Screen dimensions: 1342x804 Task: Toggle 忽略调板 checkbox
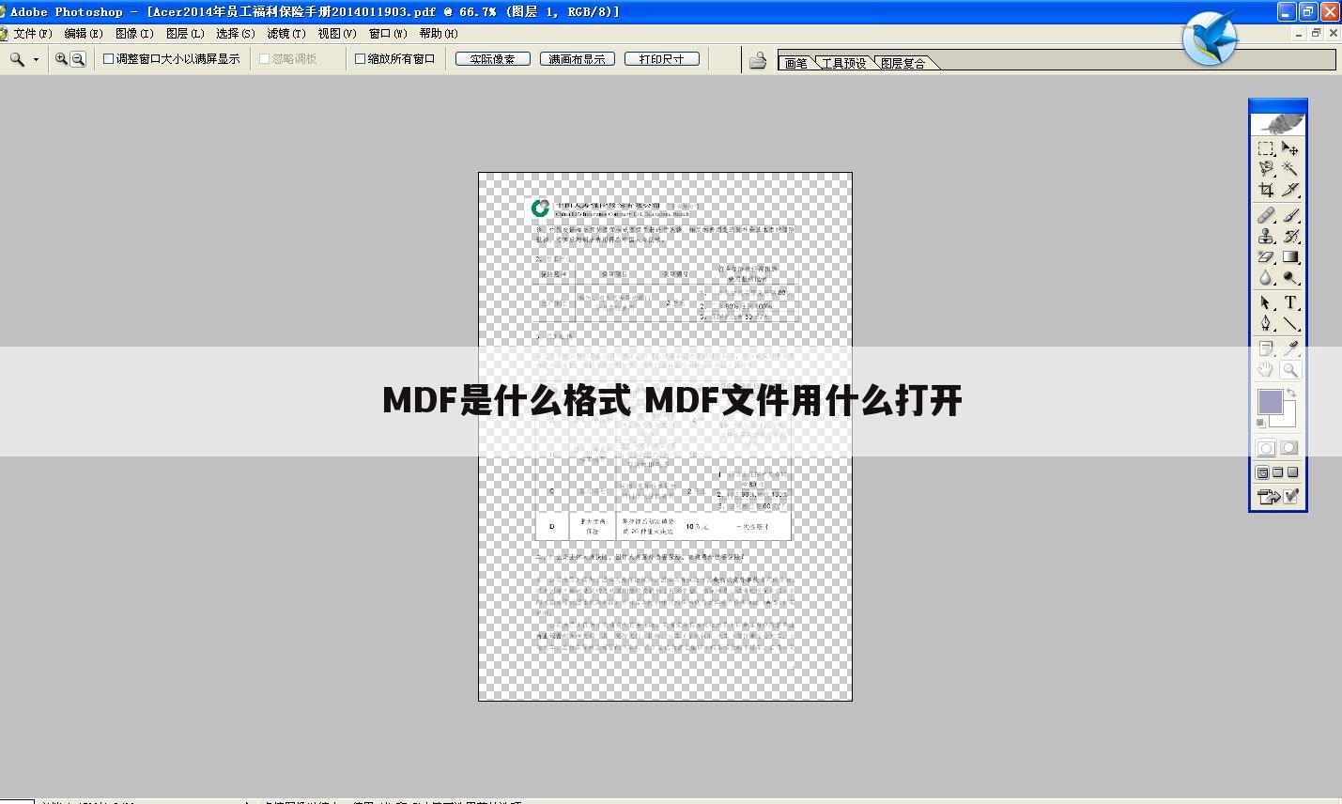[265, 58]
